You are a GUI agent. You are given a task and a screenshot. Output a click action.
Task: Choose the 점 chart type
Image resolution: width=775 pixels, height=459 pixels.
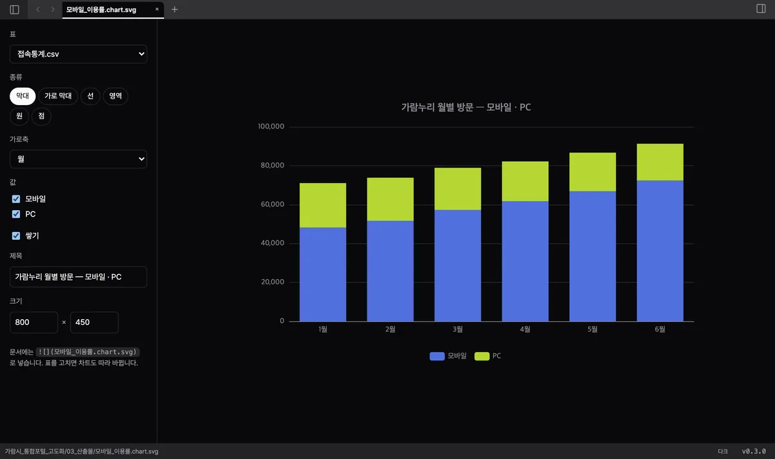pos(41,116)
